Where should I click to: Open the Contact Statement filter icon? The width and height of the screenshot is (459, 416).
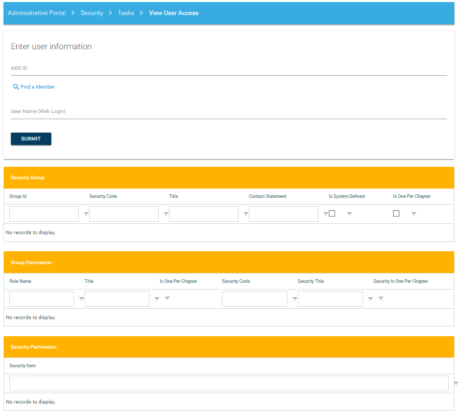tap(326, 214)
